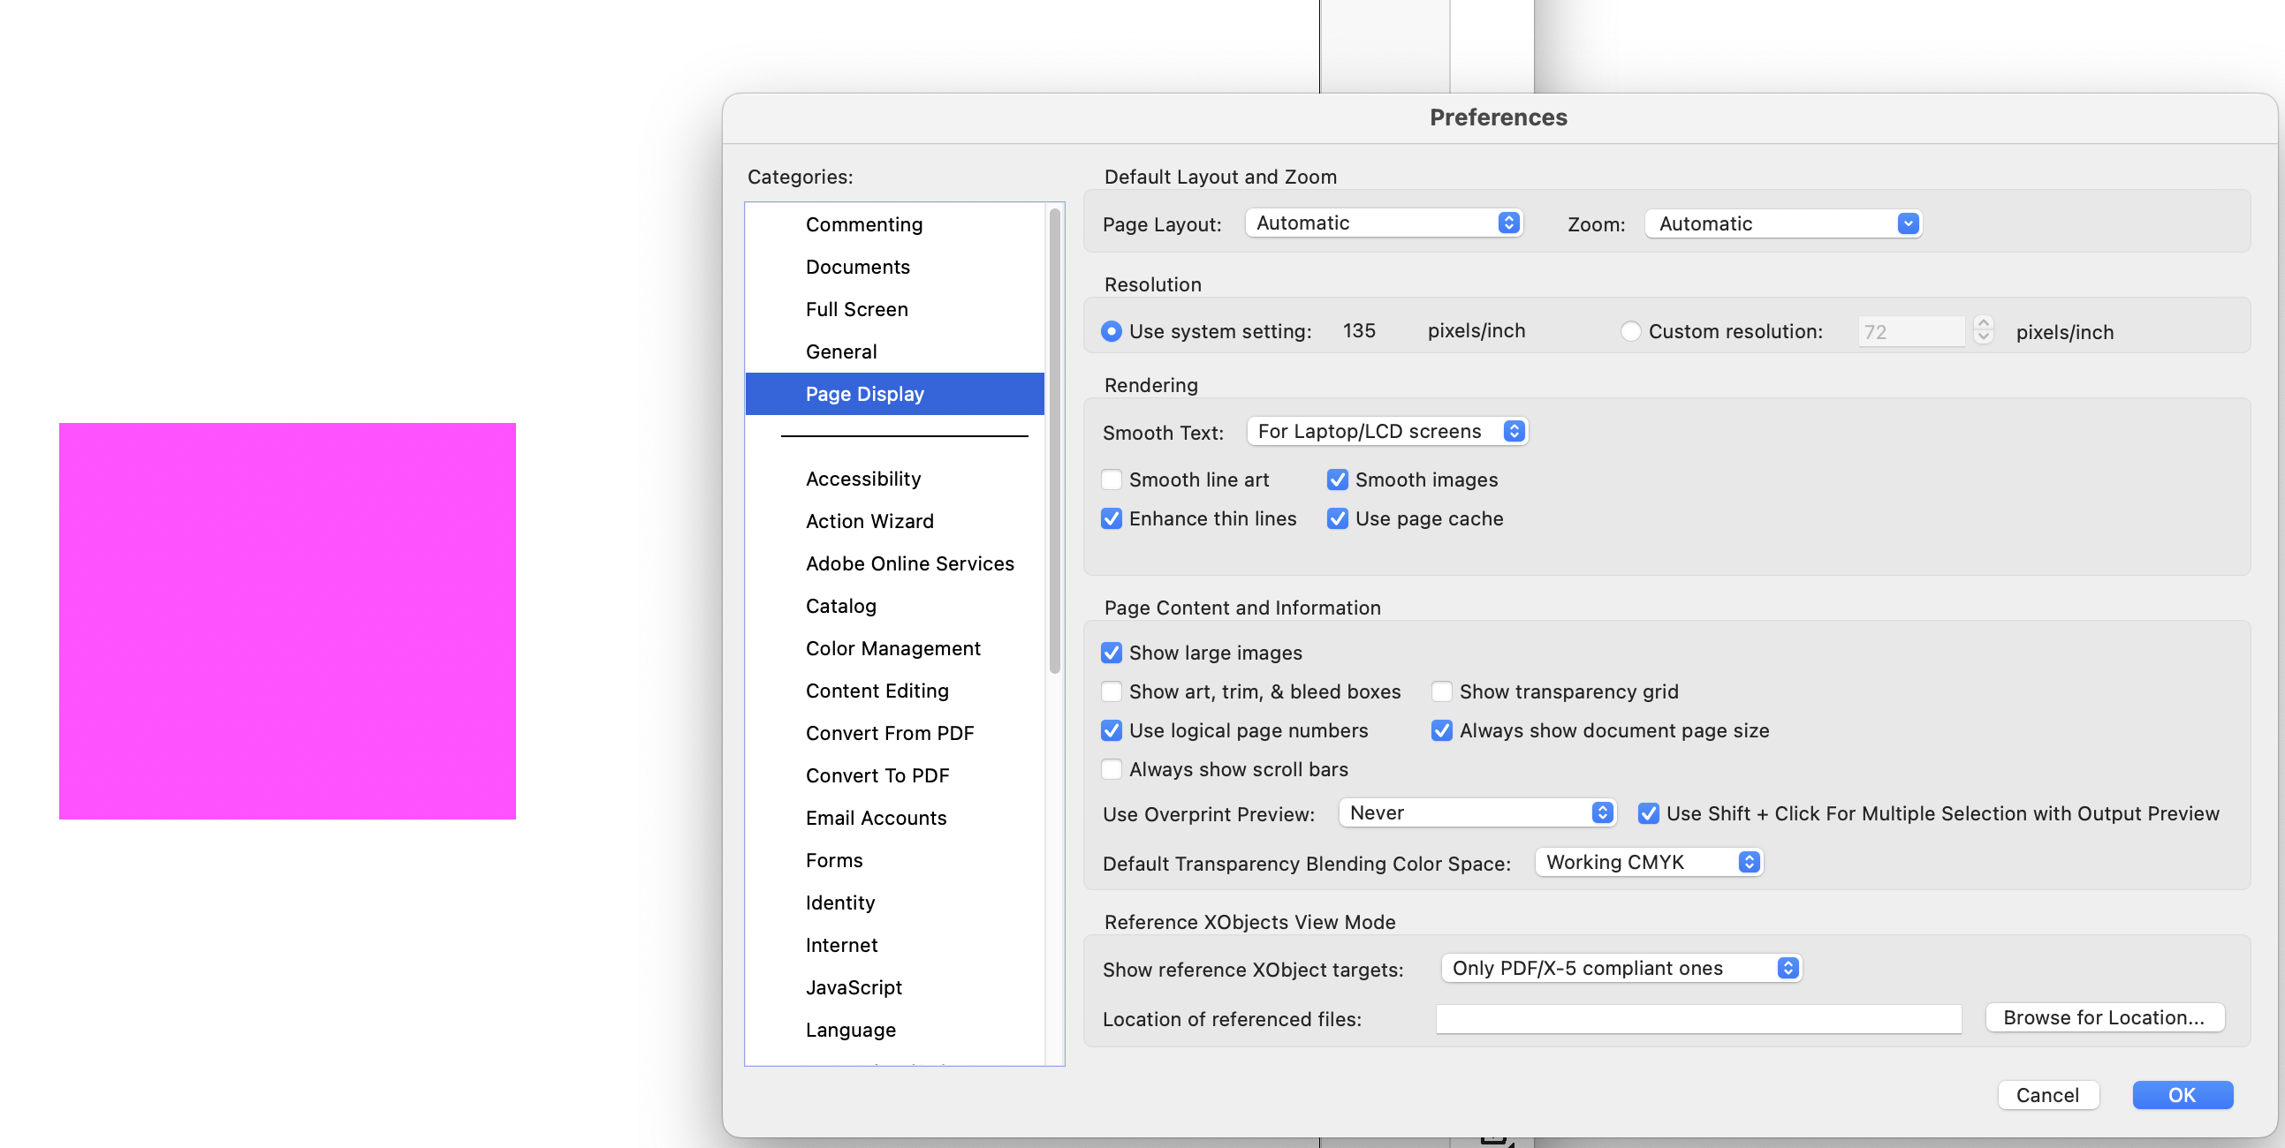Enable the Smooth line art checkbox
This screenshot has width=2285, height=1148.
click(x=1111, y=479)
